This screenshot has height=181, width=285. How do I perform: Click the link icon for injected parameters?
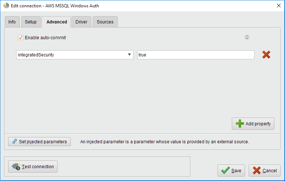[15, 141]
